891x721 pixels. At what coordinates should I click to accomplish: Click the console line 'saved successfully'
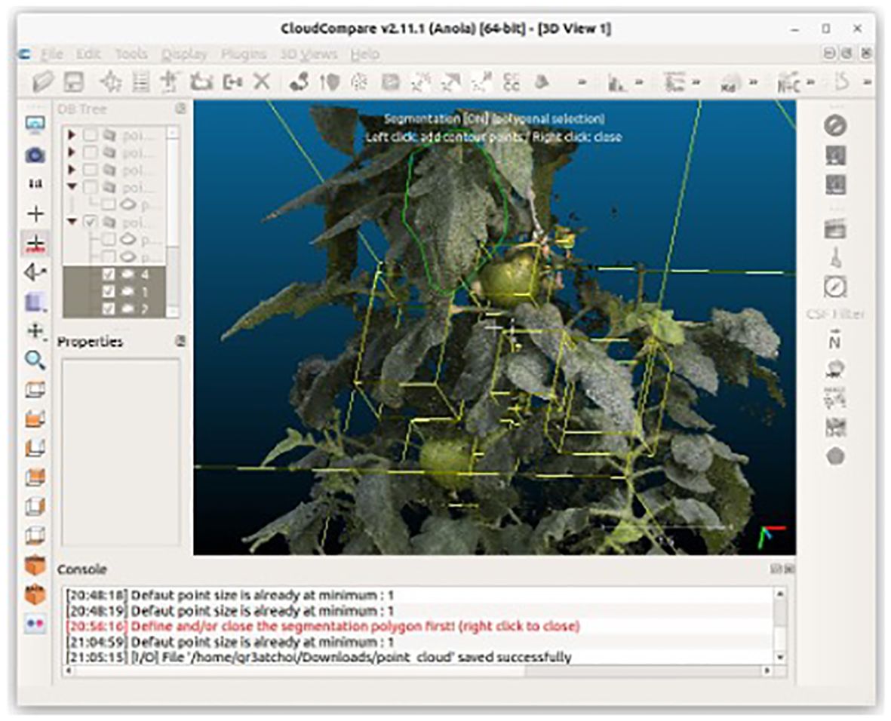pyautogui.click(x=319, y=658)
